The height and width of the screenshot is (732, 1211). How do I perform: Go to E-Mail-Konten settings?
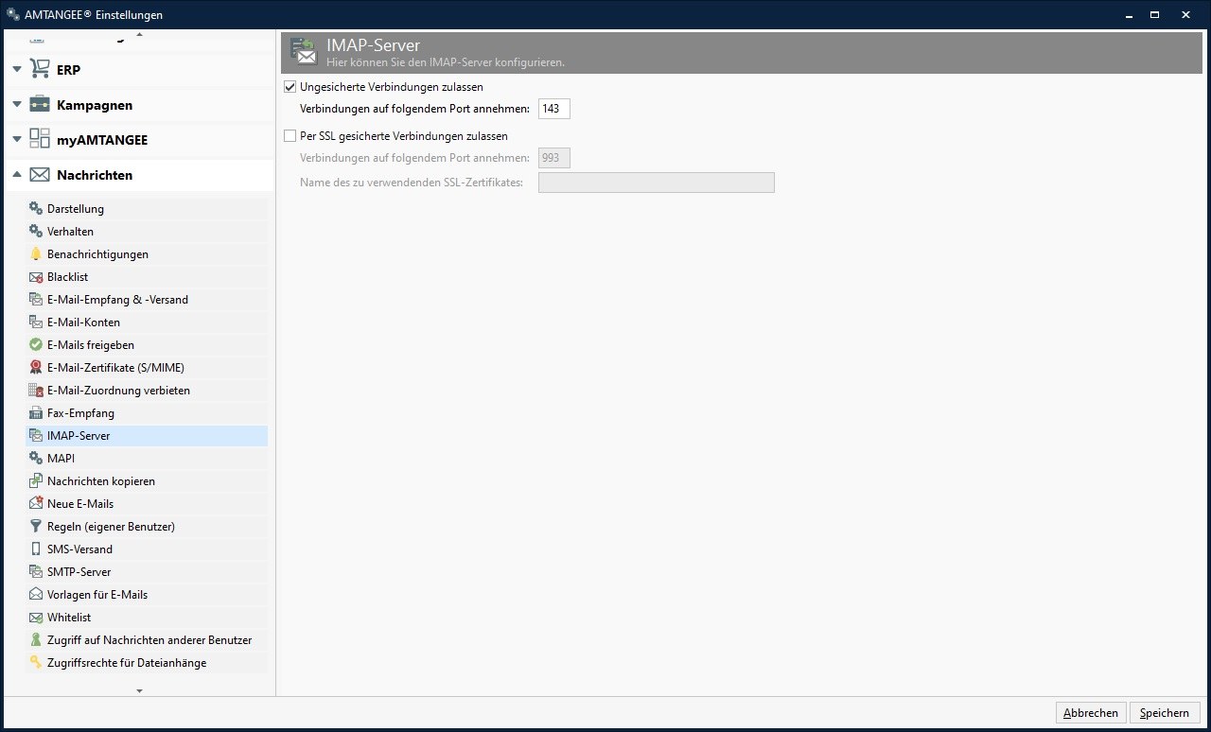point(147,322)
